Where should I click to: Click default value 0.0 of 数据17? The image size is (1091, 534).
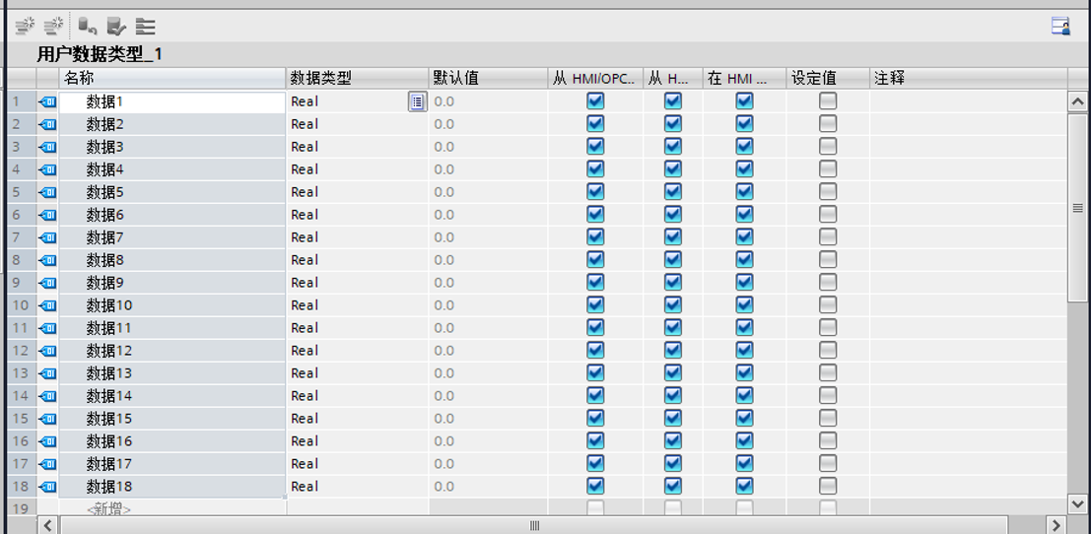point(443,464)
